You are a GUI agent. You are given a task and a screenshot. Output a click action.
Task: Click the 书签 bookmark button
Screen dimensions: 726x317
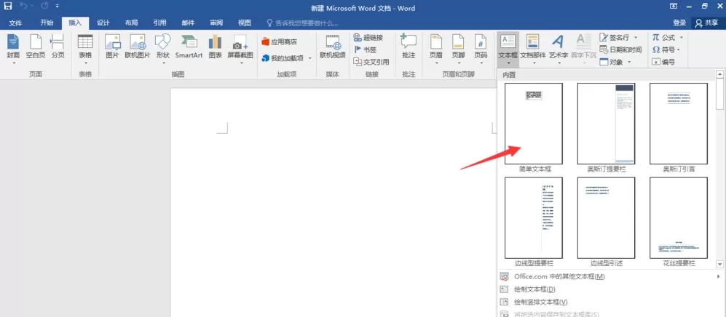pyautogui.click(x=365, y=49)
